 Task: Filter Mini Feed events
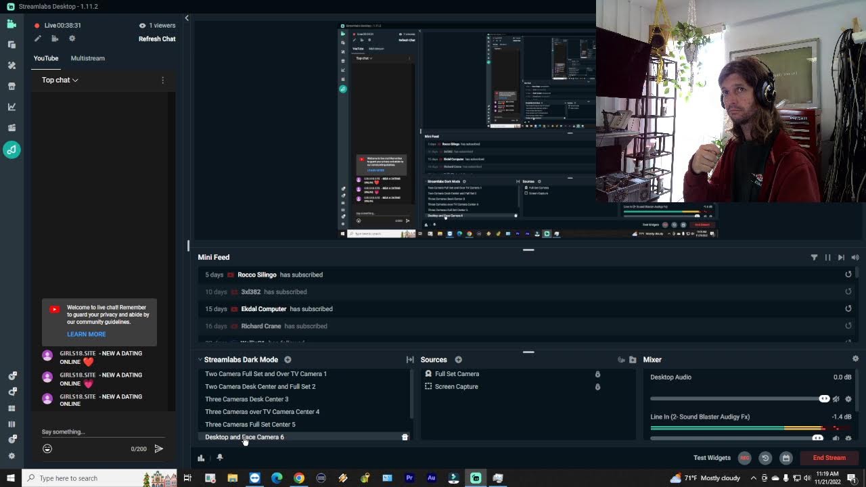tap(814, 258)
